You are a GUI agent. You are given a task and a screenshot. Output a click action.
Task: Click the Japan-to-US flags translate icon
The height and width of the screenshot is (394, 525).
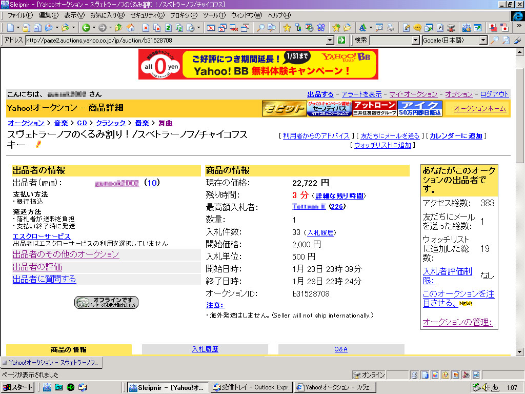[x=493, y=28]
